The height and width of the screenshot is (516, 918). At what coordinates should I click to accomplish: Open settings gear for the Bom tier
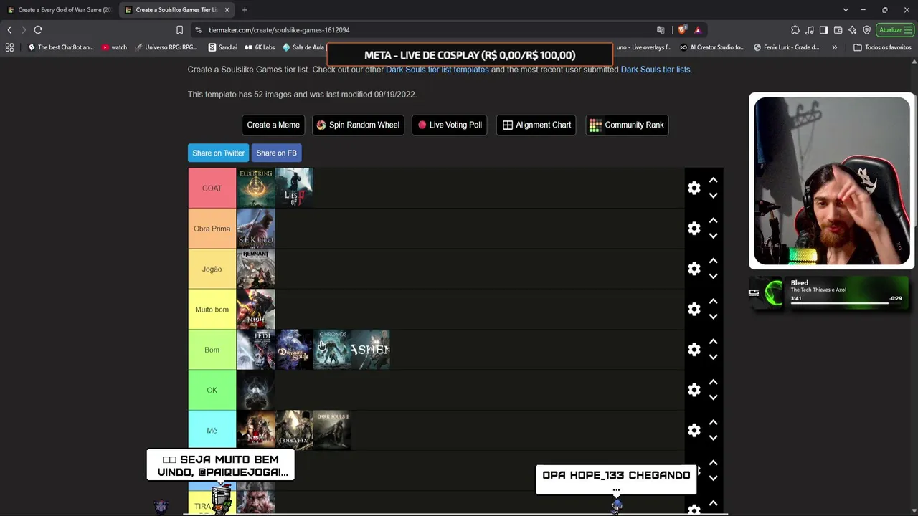694,349
